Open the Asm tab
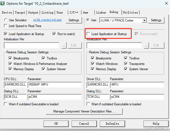 (x=88, y=12)
